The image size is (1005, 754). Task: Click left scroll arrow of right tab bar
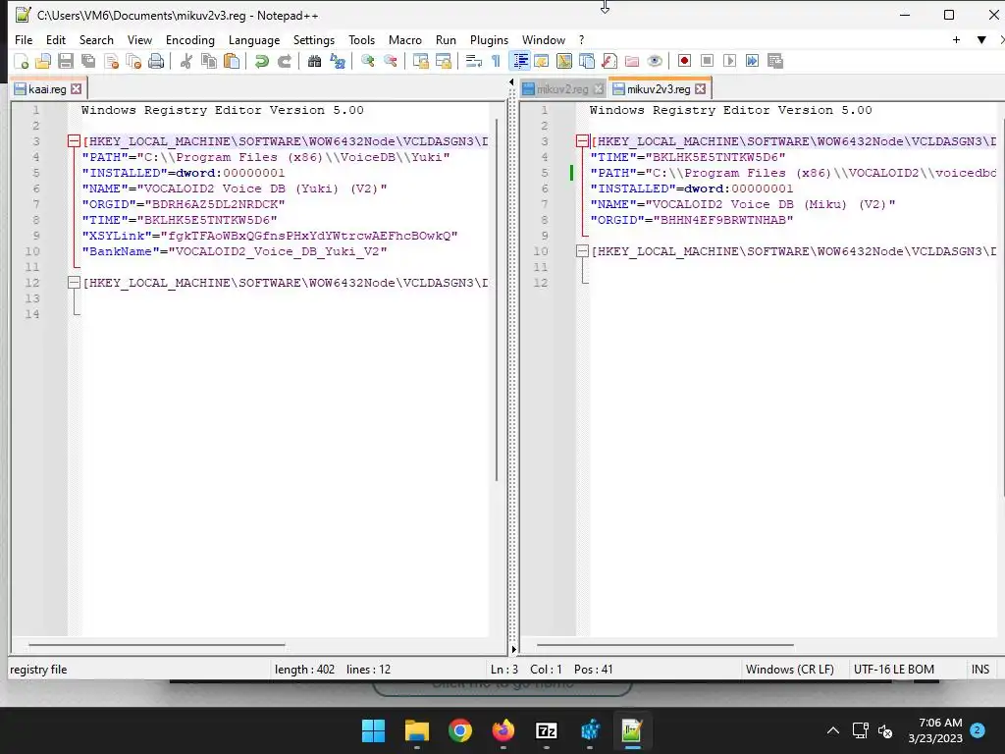pyautogui.click(x=510, y=82)
